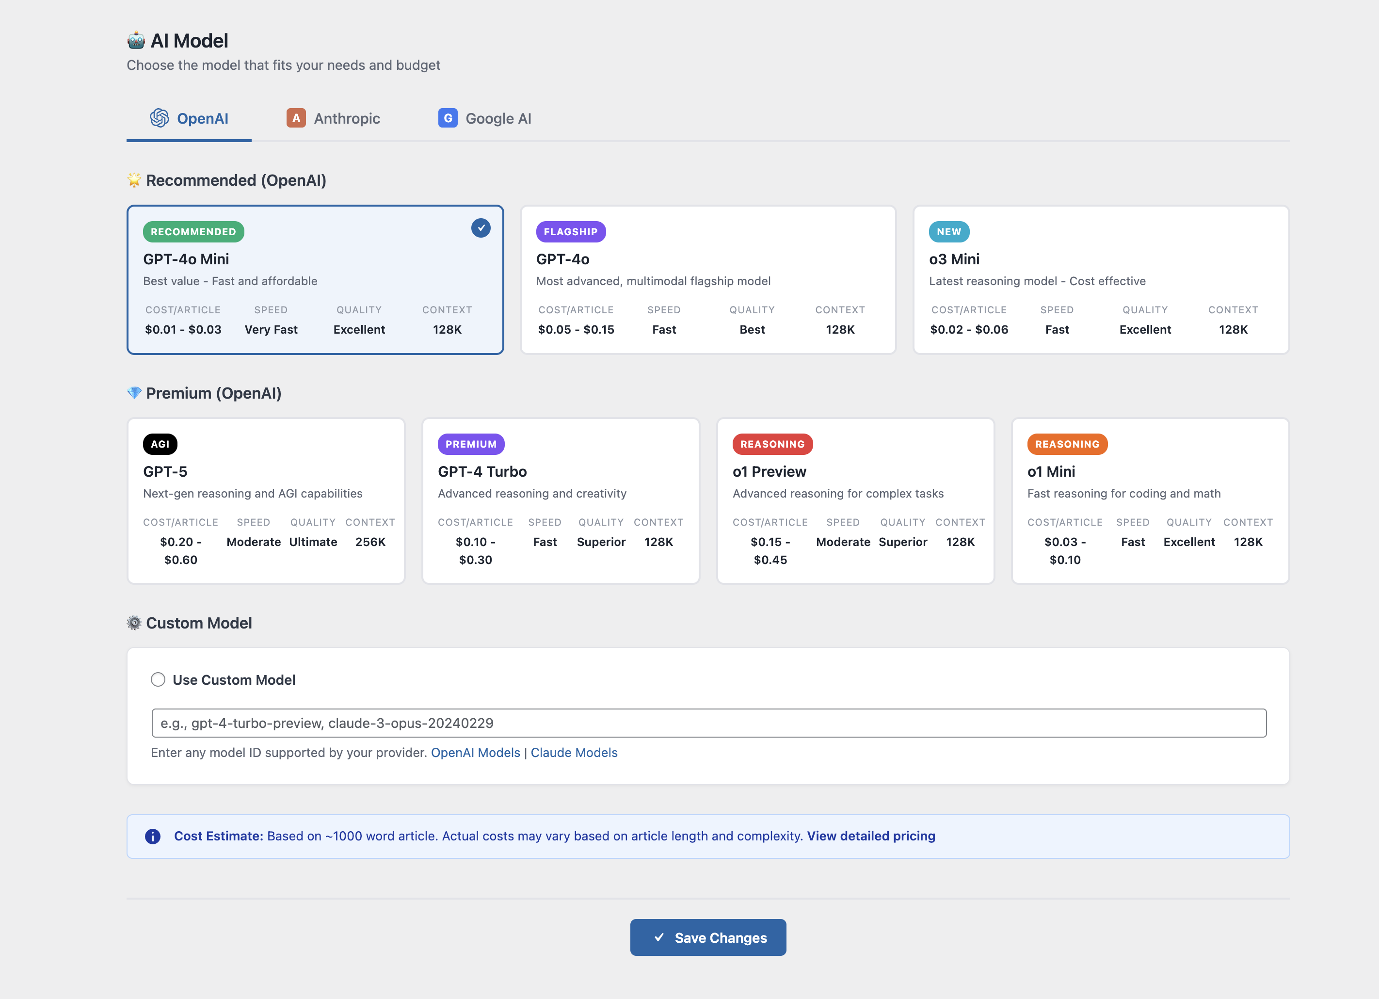
Task: Click the OpenAI logo icon
Action: tap(160, 118)
